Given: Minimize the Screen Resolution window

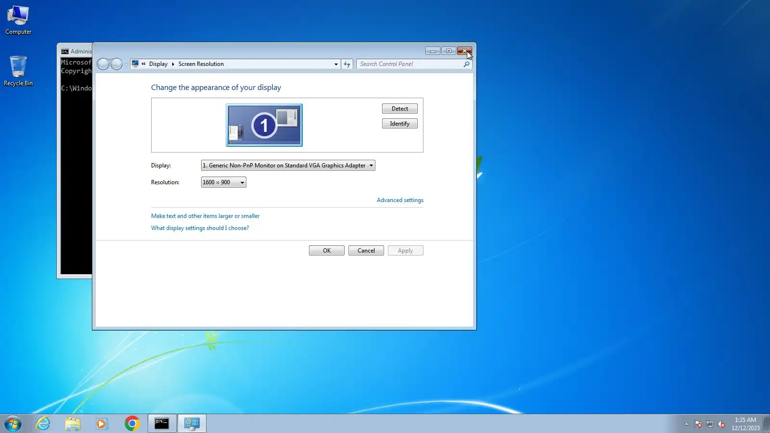Looking at the screenshot, I should pyautogui.click(x=433, y=51).
